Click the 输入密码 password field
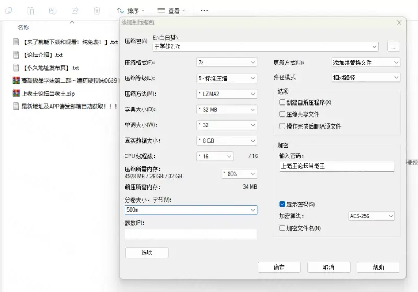418x292 pixels. [x=336, y=166]
